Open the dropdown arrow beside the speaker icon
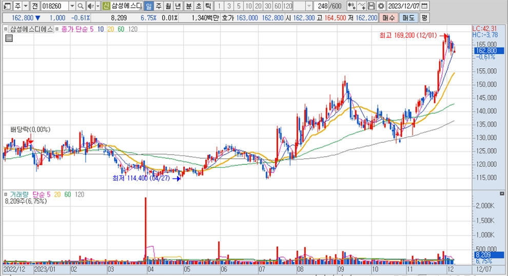The height and width of the screenshot is (276, 508). pos(98,6)
